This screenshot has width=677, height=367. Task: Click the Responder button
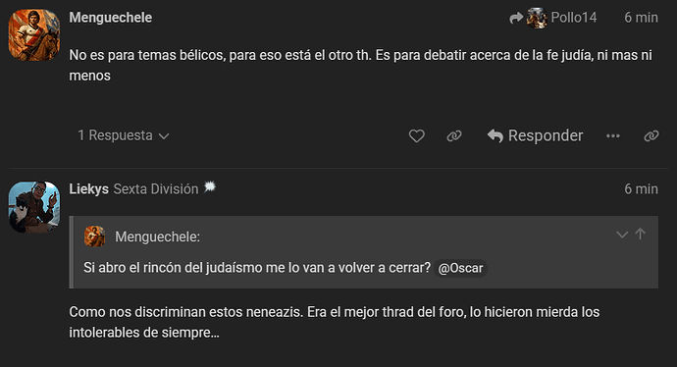[x=536, y=135]
